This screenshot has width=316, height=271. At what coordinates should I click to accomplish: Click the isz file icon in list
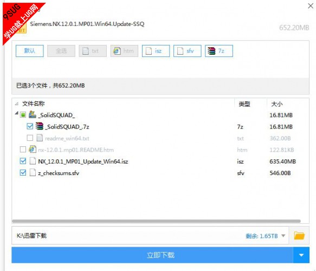(33, 161)
